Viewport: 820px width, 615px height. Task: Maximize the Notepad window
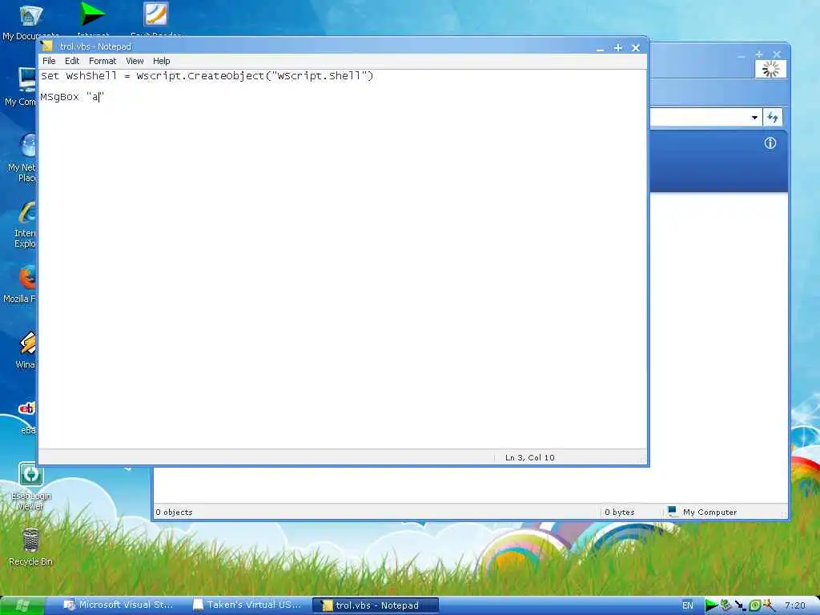(618, 47)
